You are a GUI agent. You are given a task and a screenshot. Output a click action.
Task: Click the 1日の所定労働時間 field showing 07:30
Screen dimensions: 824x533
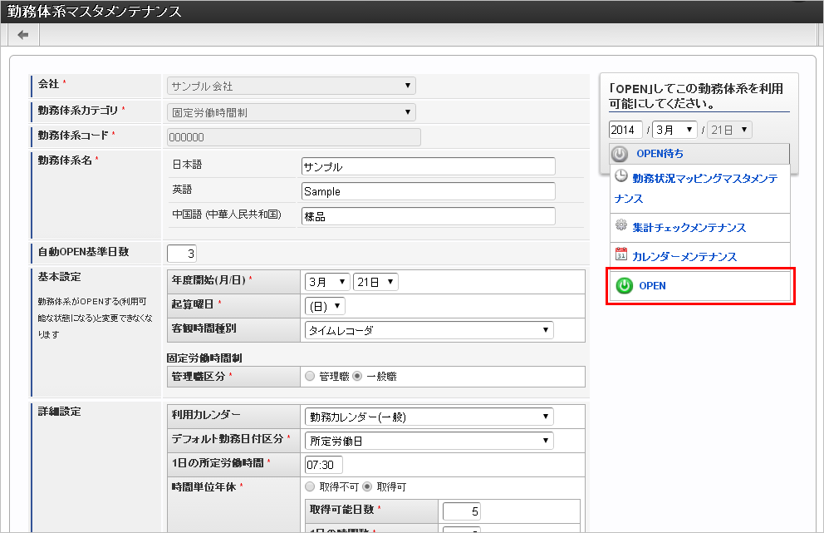324,465
